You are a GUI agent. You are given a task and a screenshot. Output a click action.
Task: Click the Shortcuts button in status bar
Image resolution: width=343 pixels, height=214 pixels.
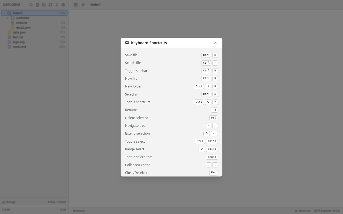(x=303, y=211)
